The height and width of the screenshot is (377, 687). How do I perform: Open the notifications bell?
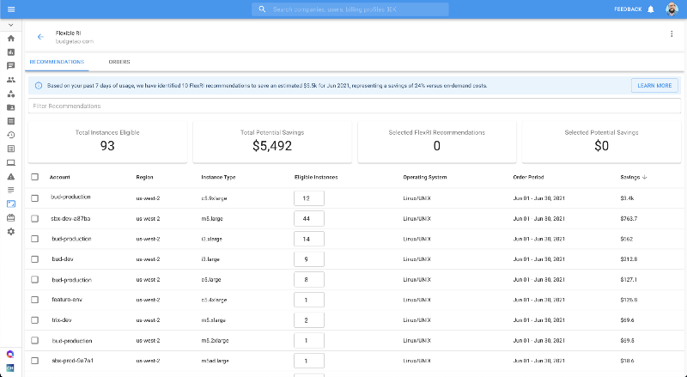click(x=650, y=9)
